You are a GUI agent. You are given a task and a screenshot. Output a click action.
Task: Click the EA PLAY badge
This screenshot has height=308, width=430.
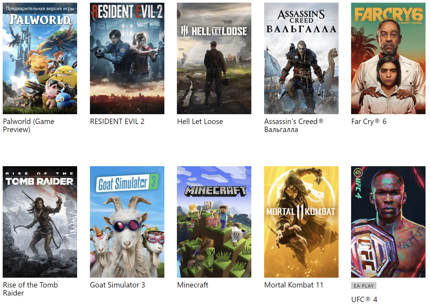364,286
